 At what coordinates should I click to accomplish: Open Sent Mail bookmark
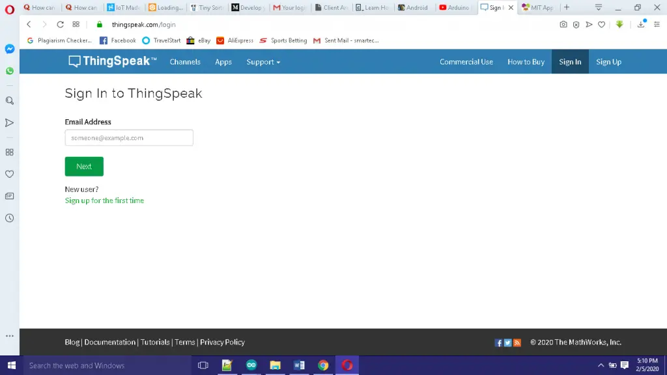click(346, 40)
